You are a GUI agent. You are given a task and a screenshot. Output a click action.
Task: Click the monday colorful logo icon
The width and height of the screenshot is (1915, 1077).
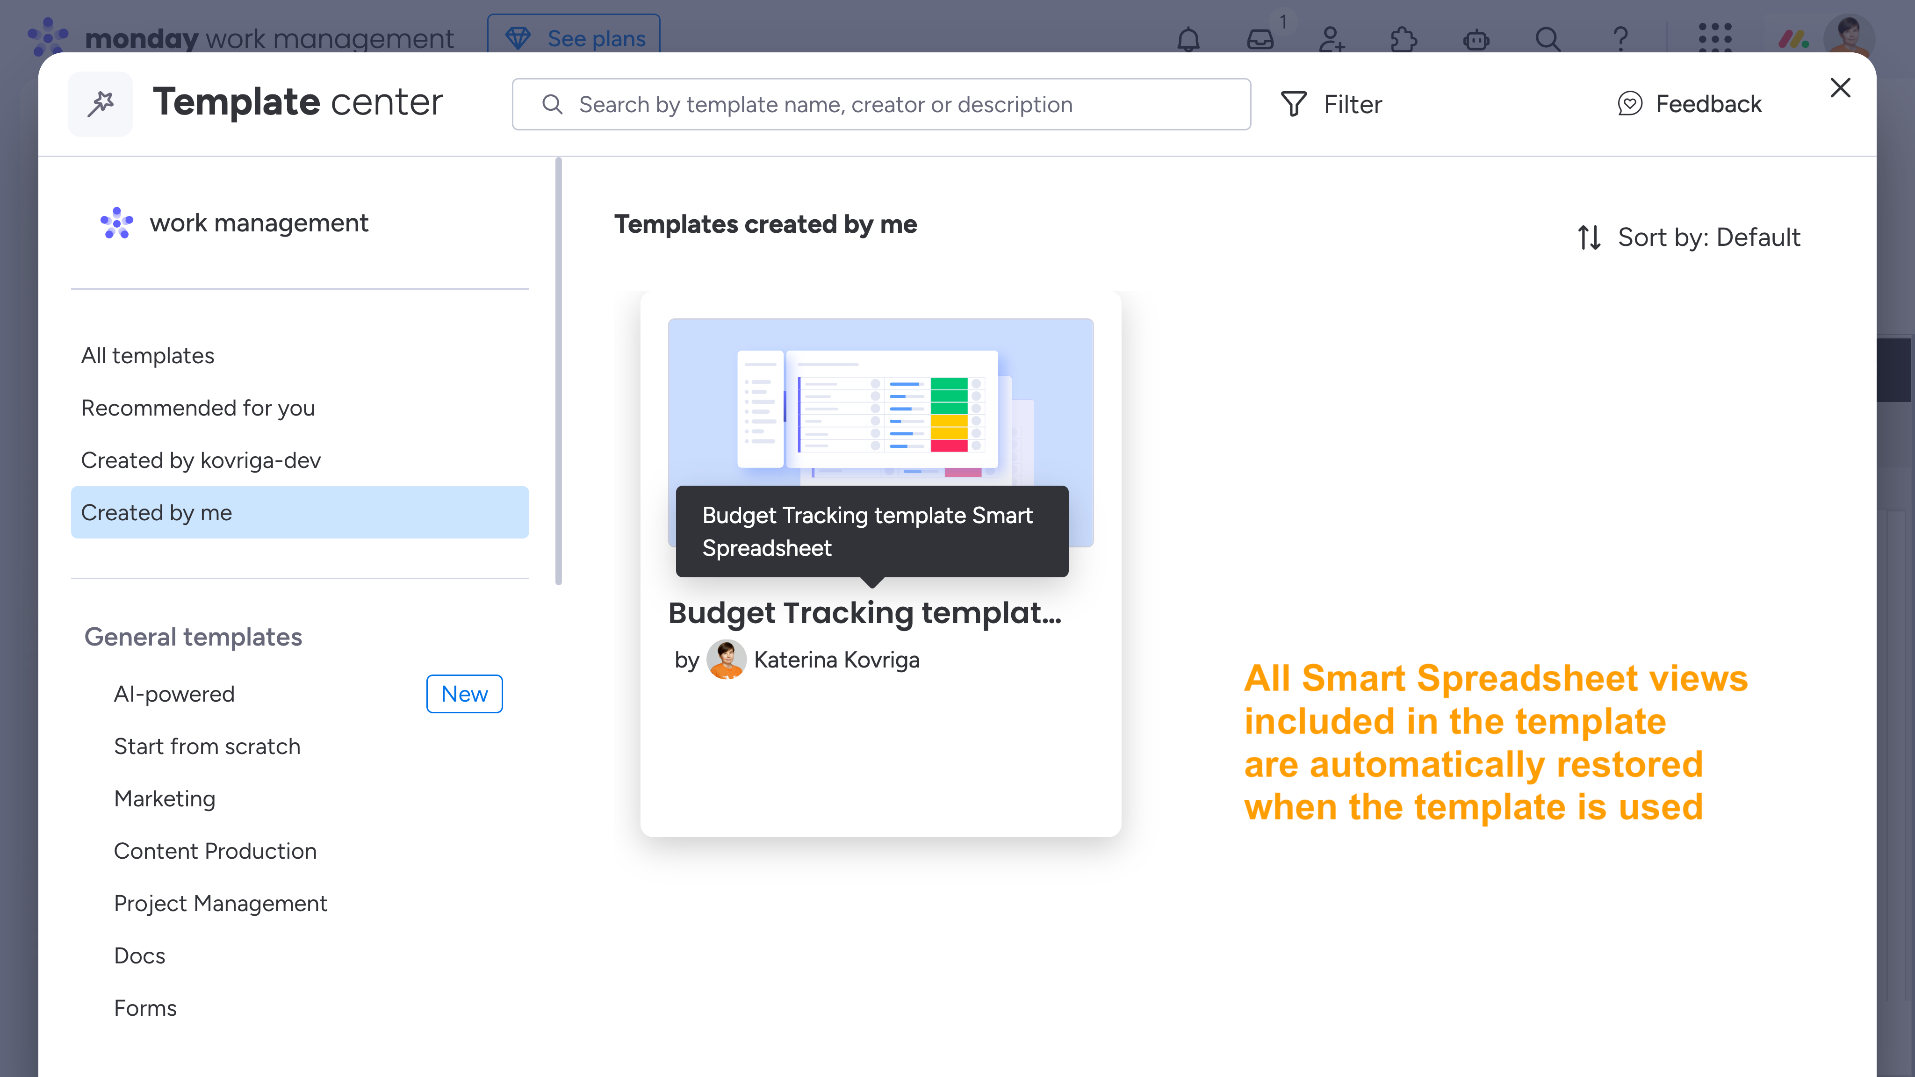(1793, 39)
